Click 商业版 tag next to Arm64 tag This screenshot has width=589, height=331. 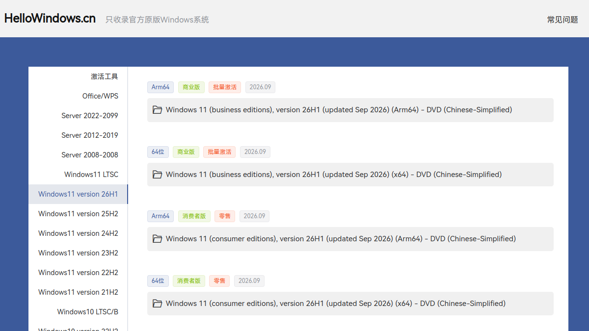click(191, 87)
